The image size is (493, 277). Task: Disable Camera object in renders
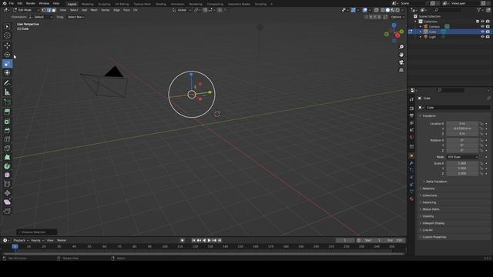click(x=488, y=27)
